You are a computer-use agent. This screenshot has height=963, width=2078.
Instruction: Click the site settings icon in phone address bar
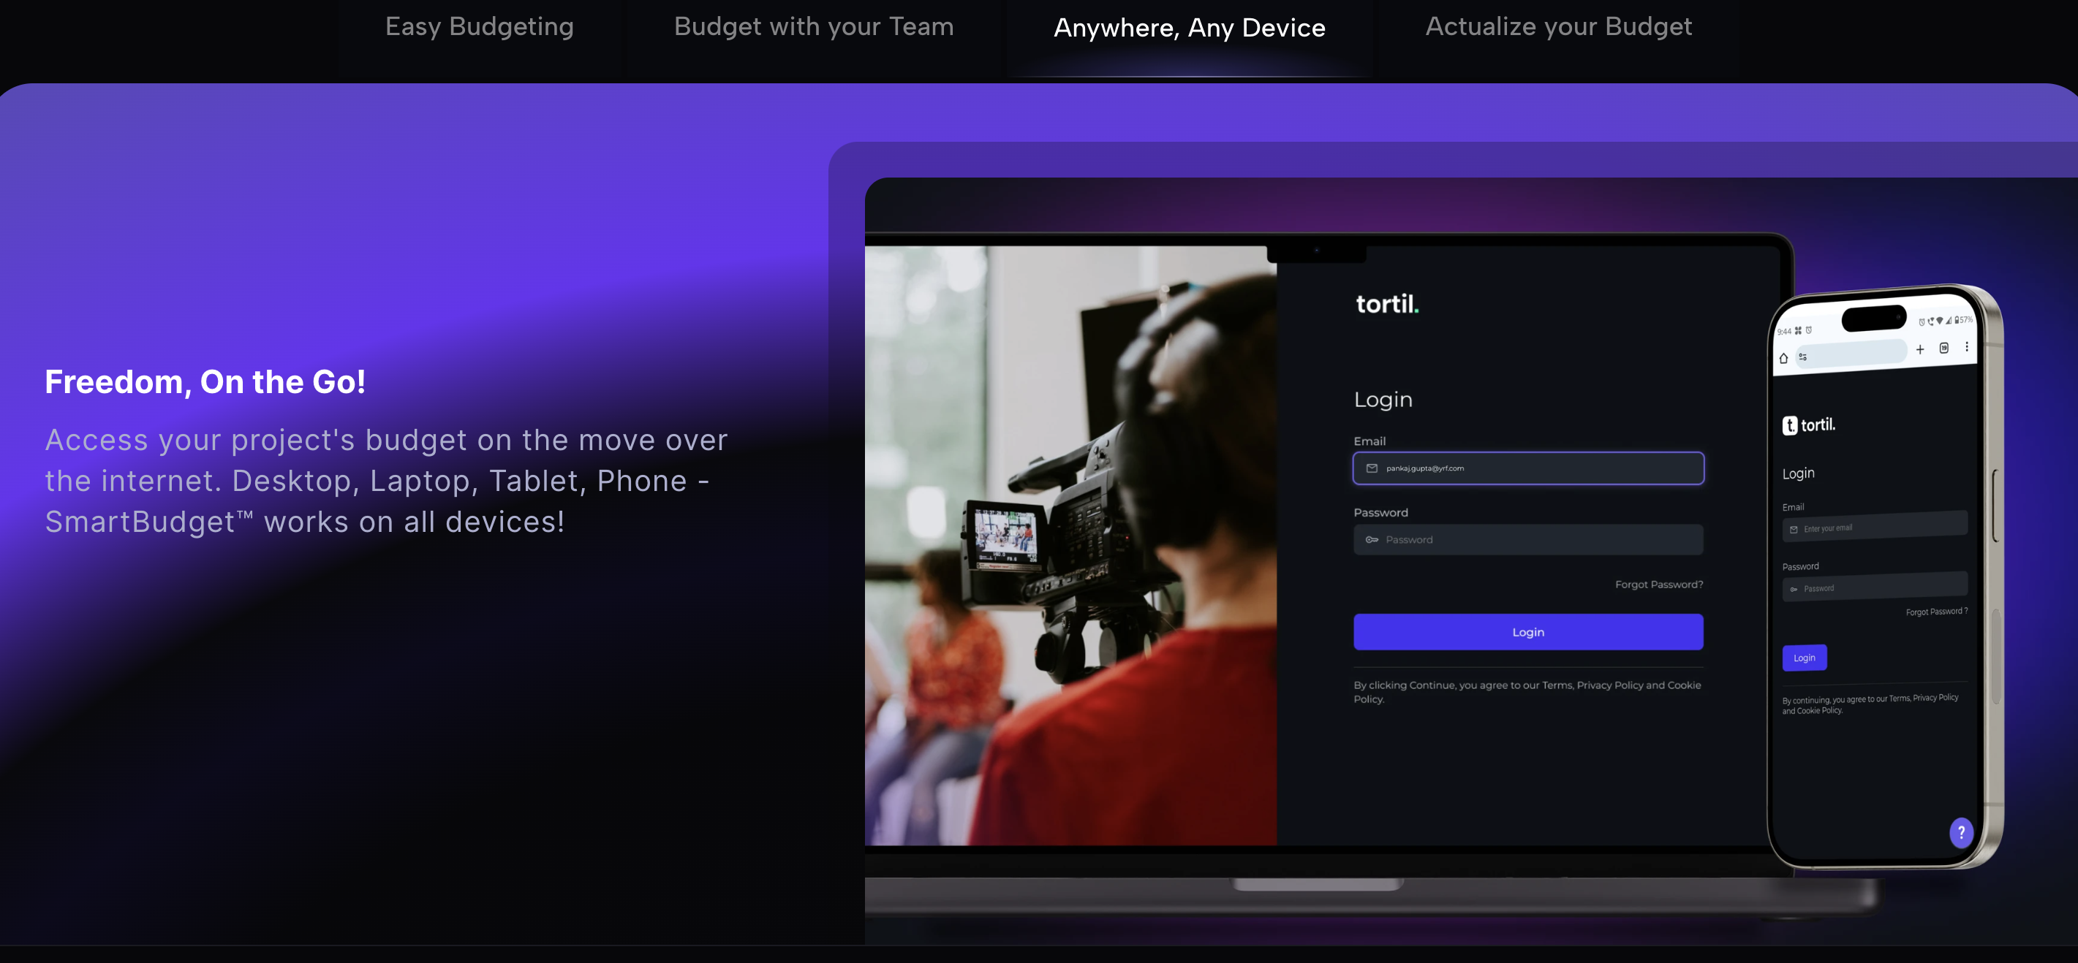click(x=1803, y=356)
